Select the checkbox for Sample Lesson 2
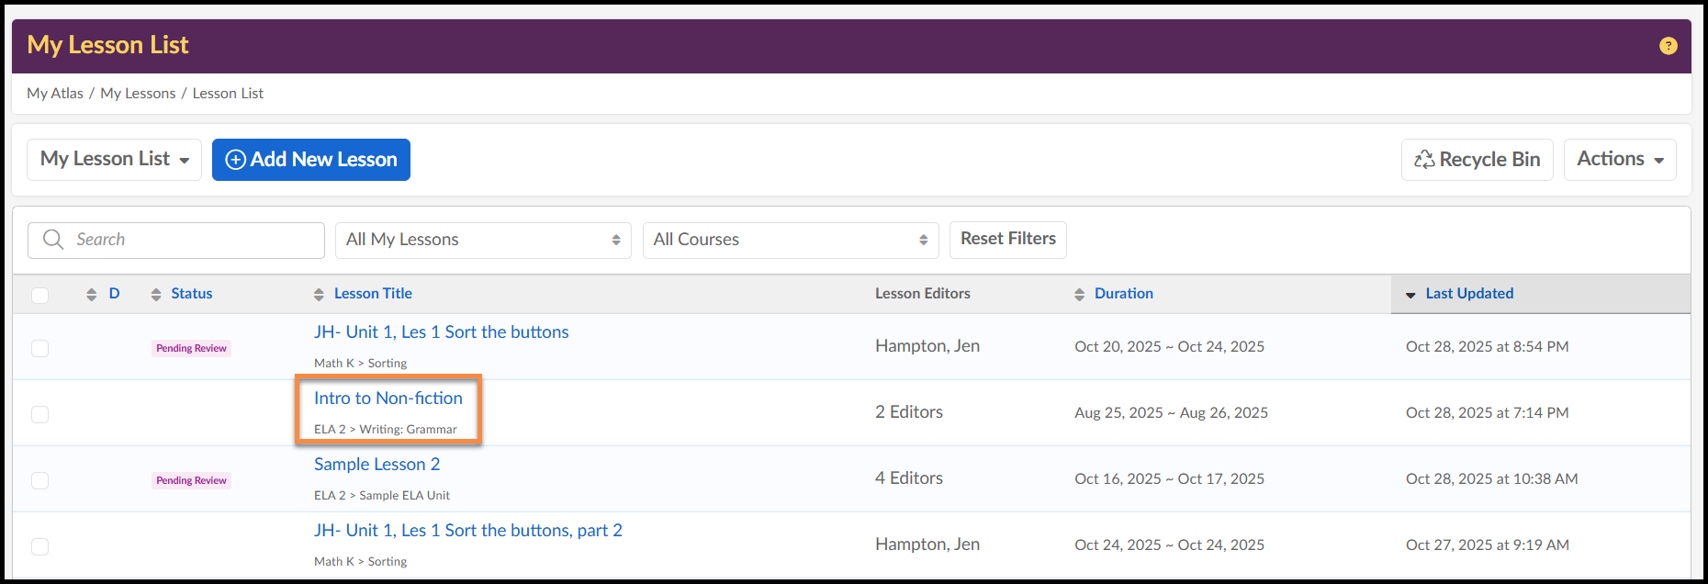Screen dimensions: 1708x584 (x=39, y=480)
